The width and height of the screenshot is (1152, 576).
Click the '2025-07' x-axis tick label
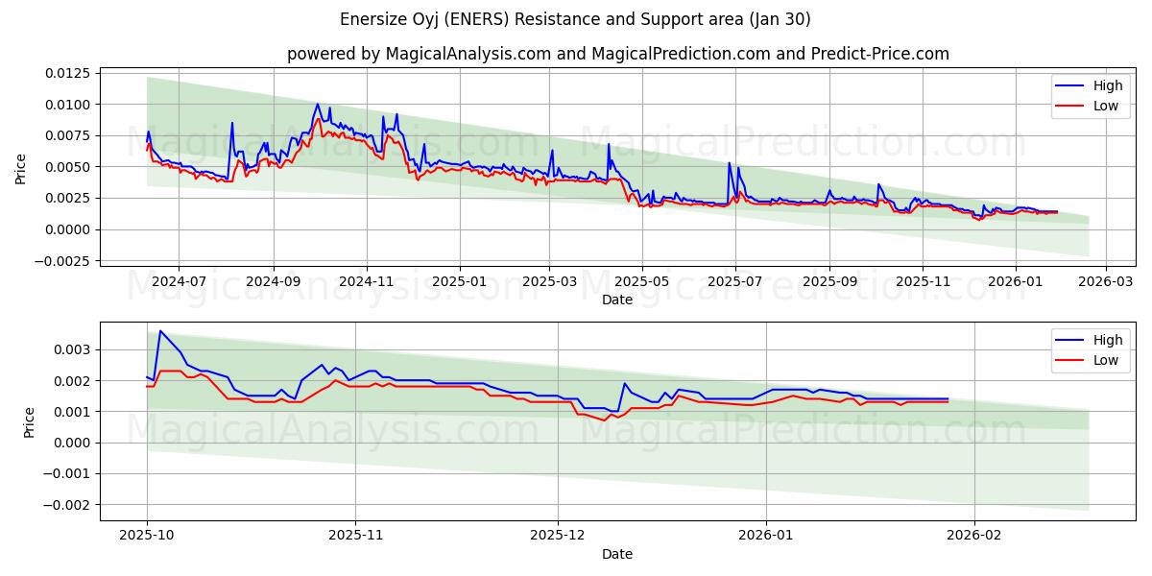(735, 282)
